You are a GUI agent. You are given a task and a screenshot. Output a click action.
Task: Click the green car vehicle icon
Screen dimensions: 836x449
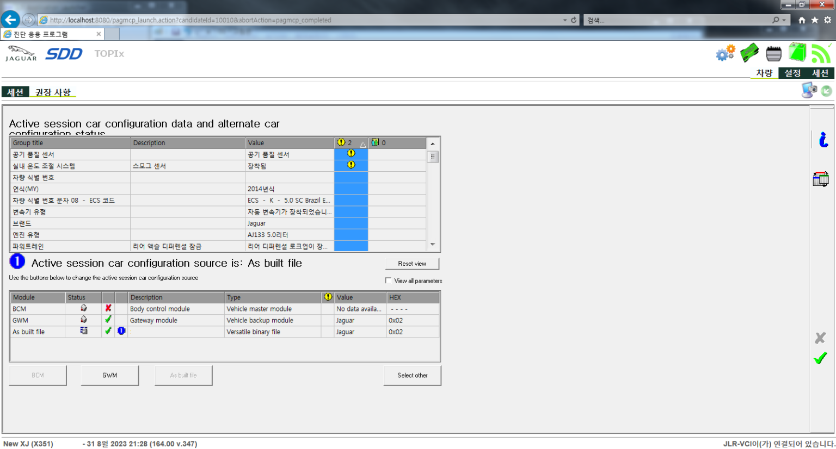749,53
